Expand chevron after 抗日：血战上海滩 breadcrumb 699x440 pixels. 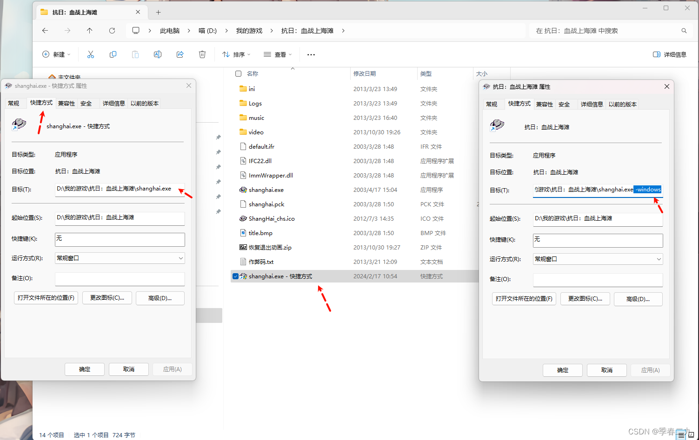pyautogui.click(x=343, y=31)
